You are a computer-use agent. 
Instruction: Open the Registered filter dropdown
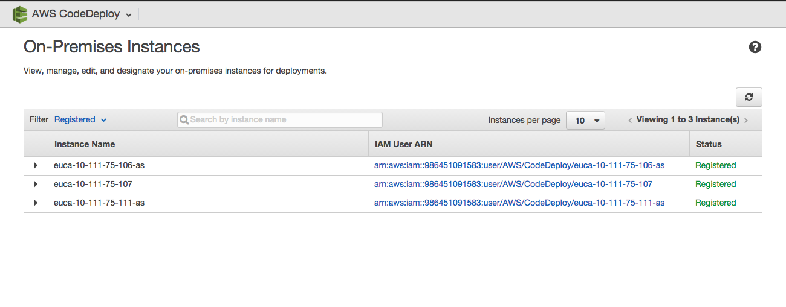(x=80, y=119)
